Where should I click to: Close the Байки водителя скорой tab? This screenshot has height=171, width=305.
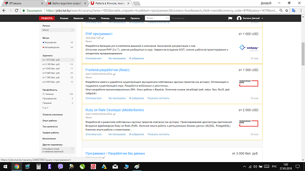point(85,3)
